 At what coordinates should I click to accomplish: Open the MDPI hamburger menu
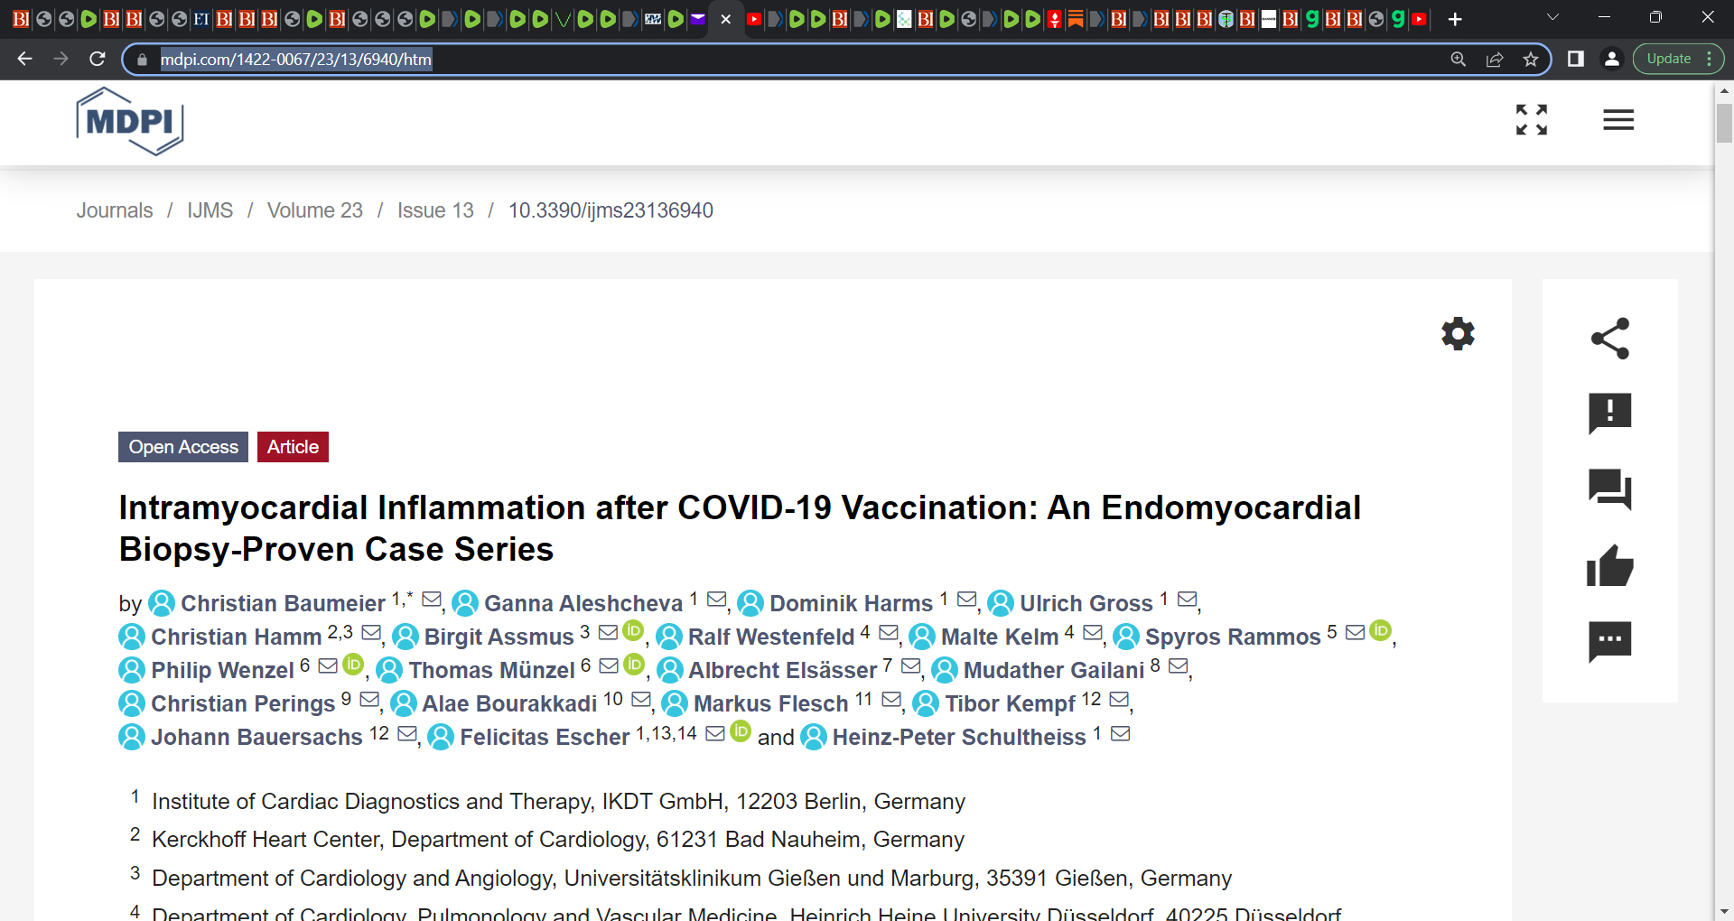pyautogui.click(x=1618, y=120)
